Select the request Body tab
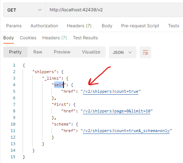 pyautogui.click(x=107, y=26)
